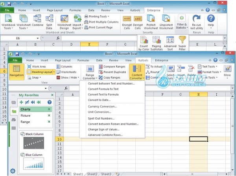The image size is (236, 176).
Task: Expand the Printing Tools menu
Action: (97, 17)
